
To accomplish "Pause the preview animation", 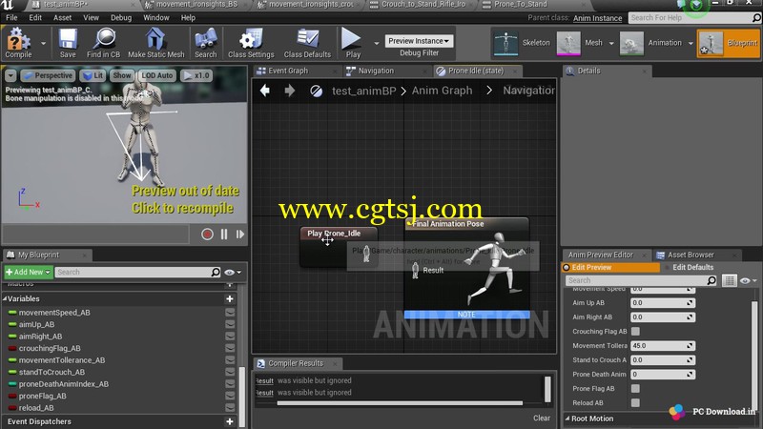I will click(x=224, y=235).
